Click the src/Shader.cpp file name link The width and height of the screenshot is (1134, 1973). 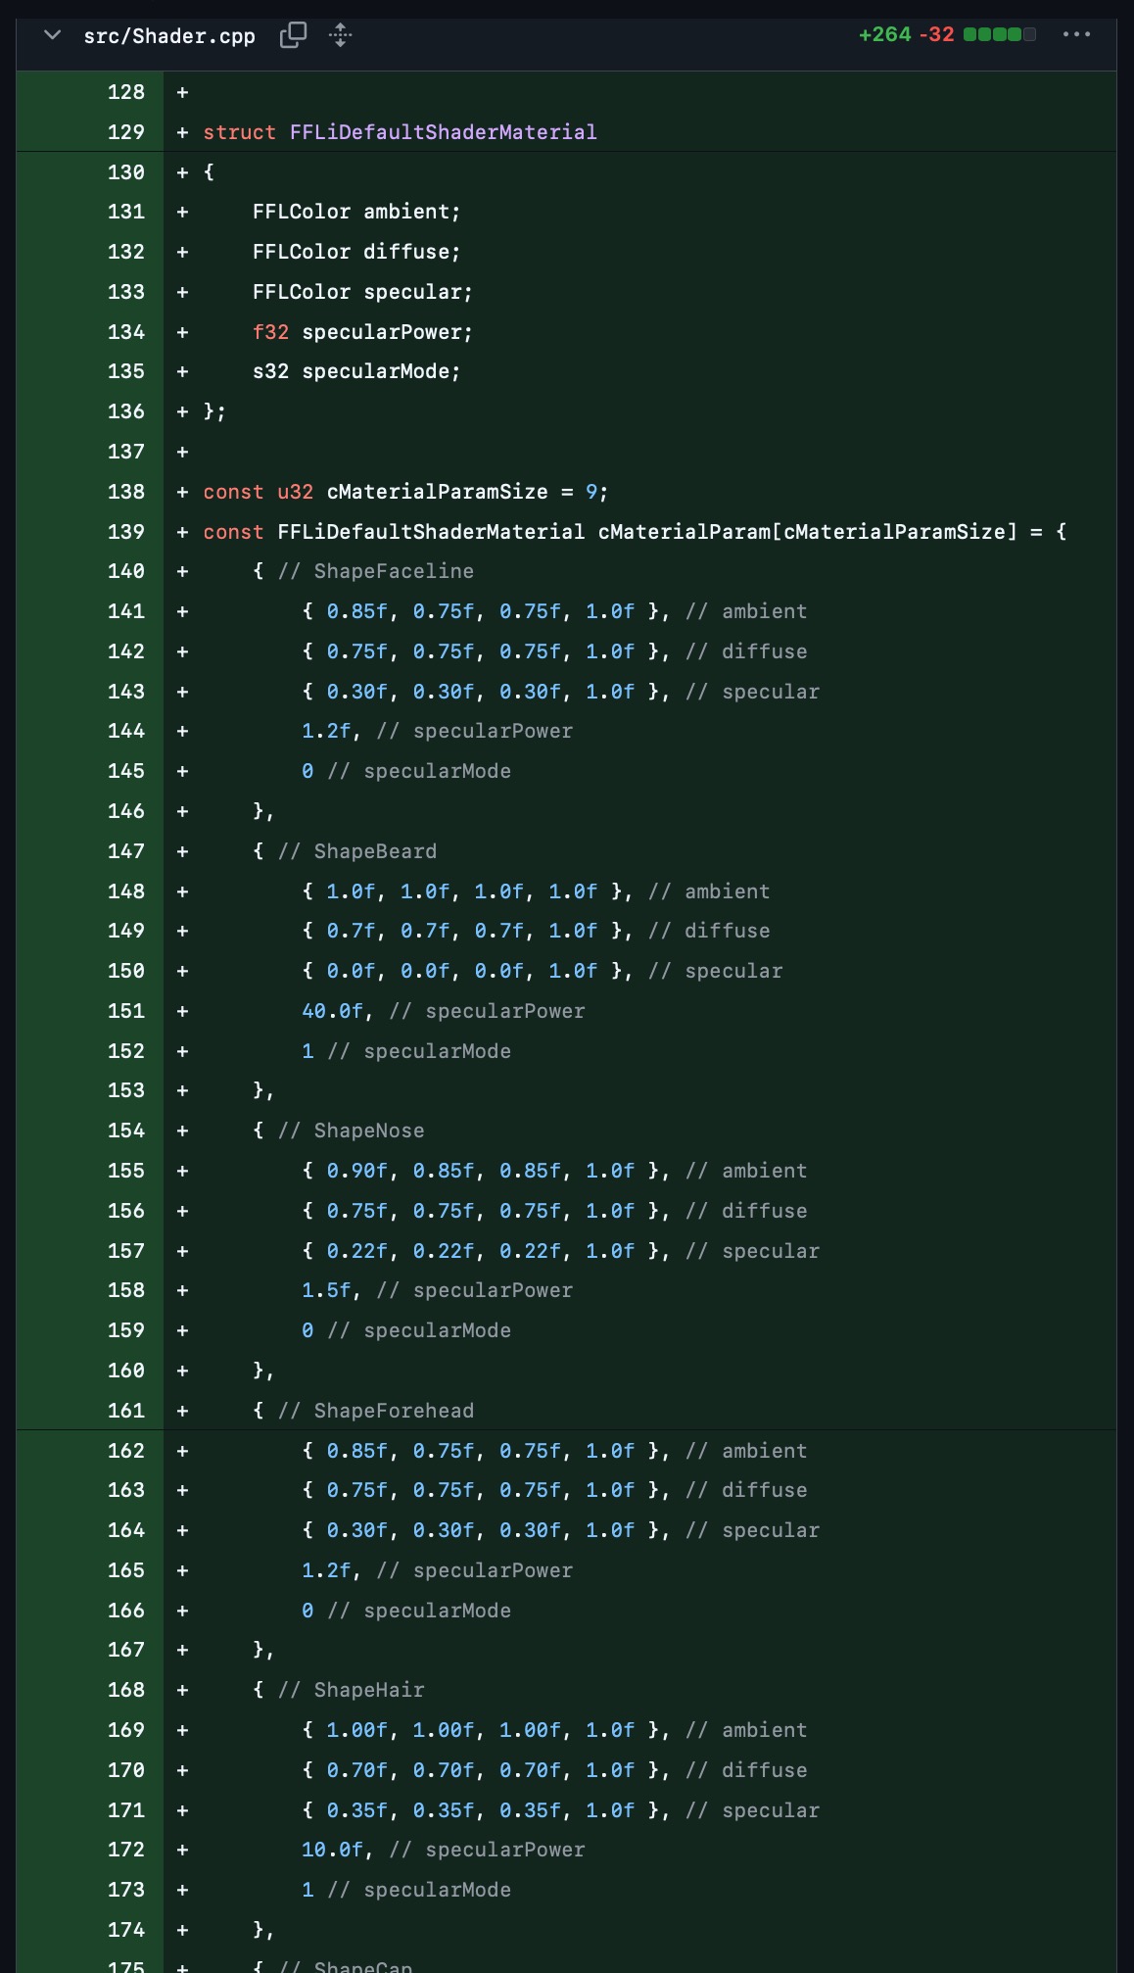[x=169, y=36]
